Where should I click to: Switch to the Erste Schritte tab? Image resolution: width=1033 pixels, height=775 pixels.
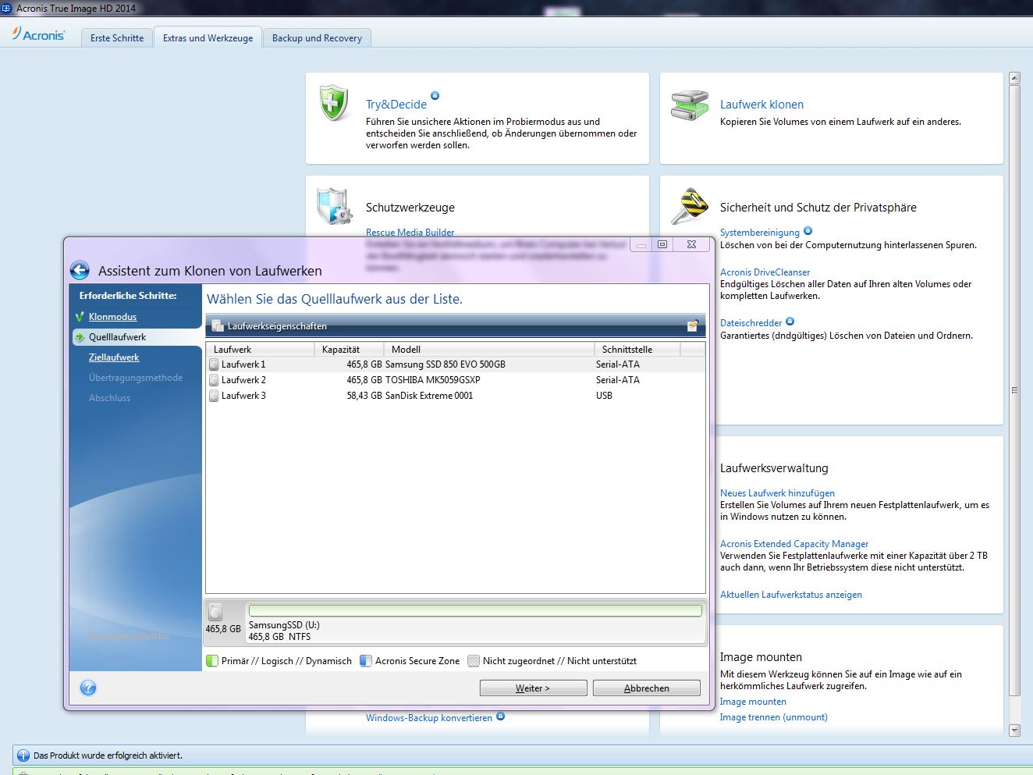tap(117, 37)
